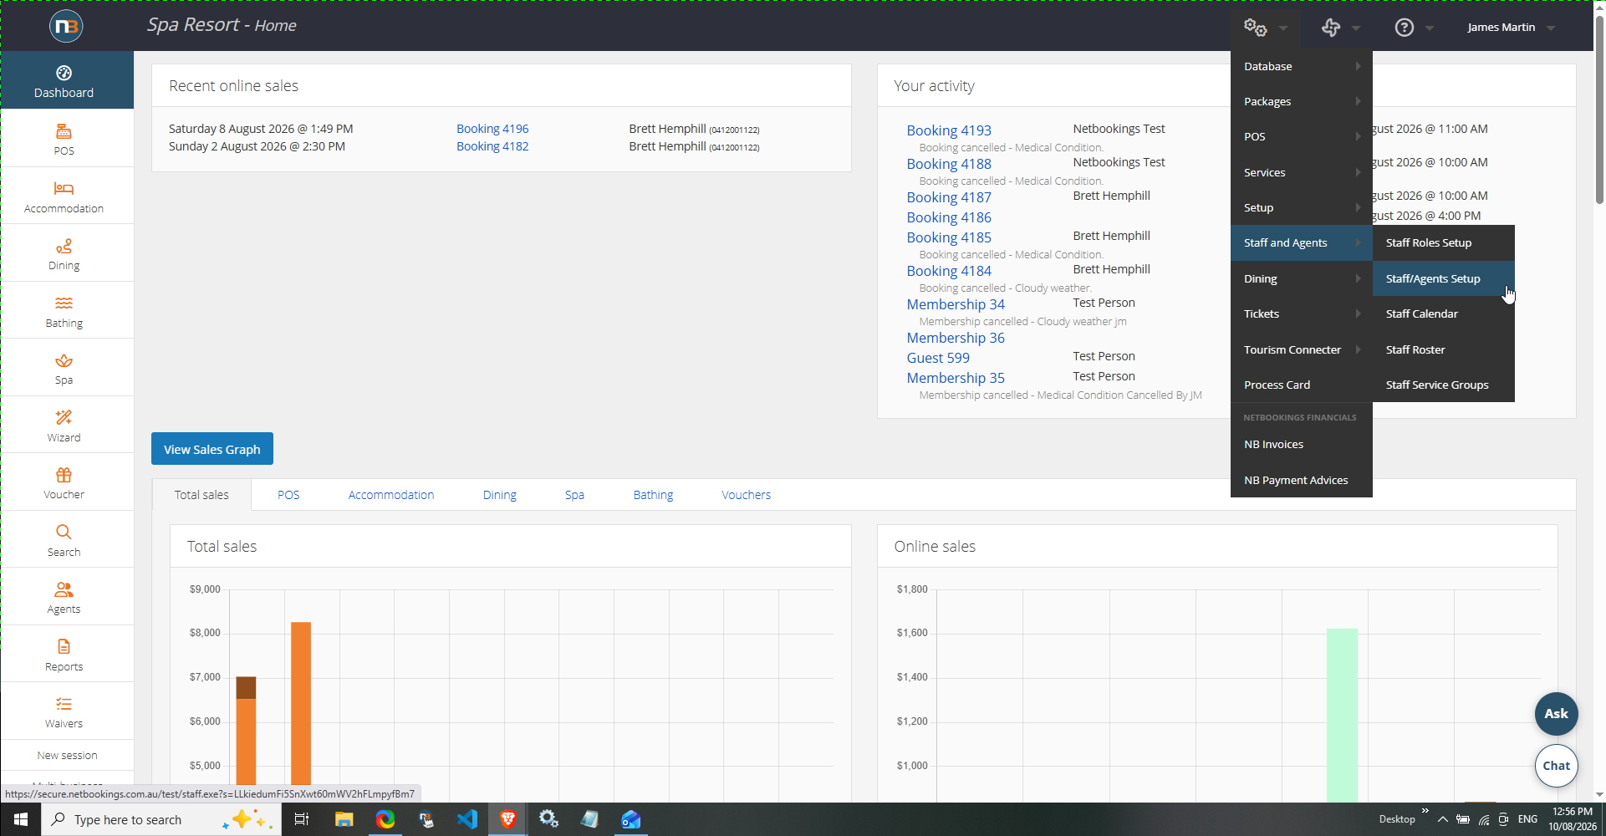
Task: Expand the Tickets submenu arrow
Action: pos(1358,313)
